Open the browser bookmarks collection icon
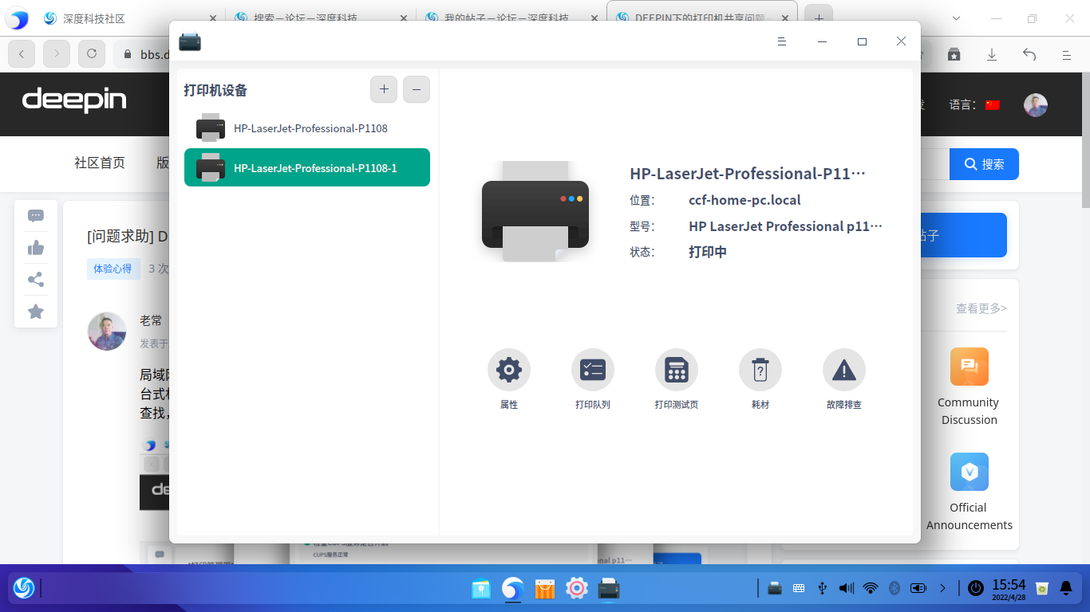Screen dimensions: 1090x612 954,54
